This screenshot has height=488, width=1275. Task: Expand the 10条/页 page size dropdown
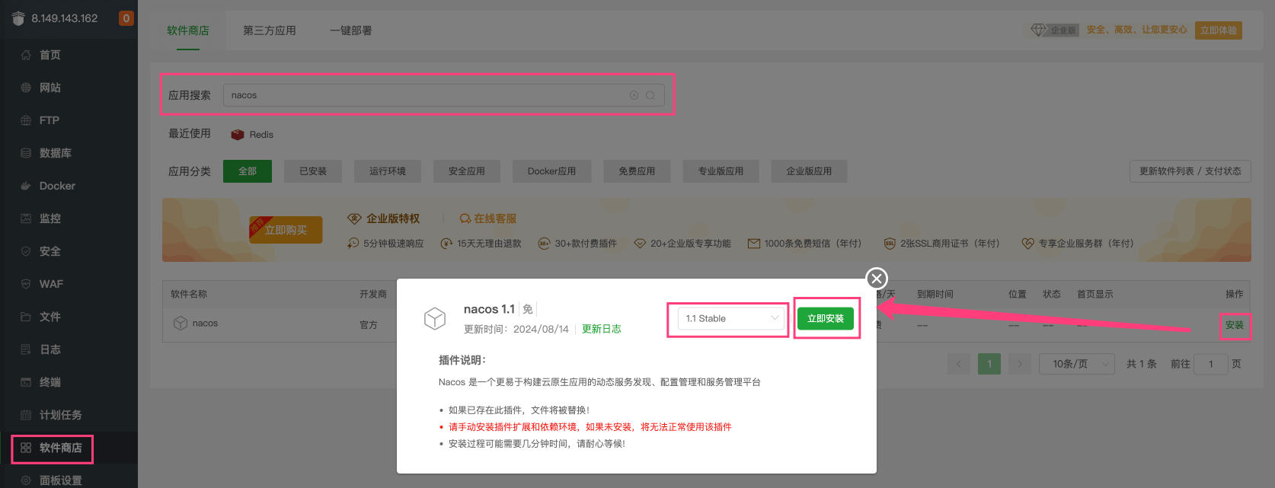click(1076, 364)
